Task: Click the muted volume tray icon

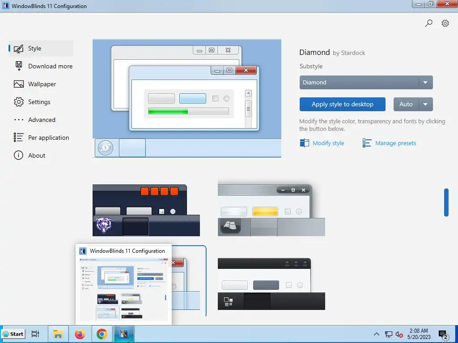Action: point(399,334)
